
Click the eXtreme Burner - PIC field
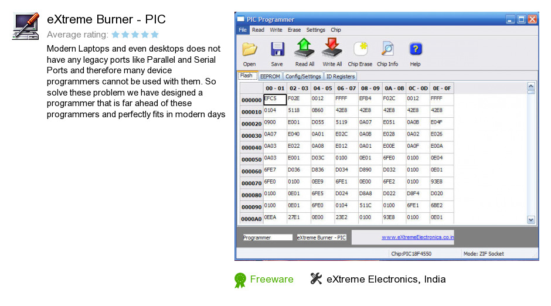[322, 237]
